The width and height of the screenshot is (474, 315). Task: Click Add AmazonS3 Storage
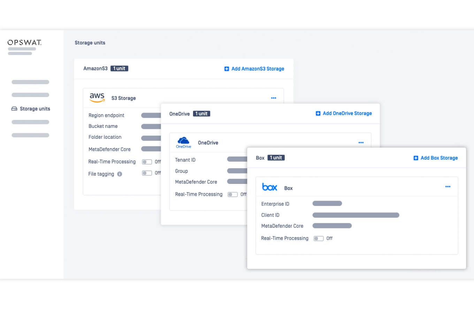[x=257, y=68]
